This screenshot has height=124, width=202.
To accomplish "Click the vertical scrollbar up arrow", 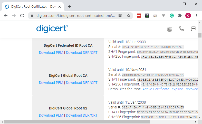I will (200, 23).
